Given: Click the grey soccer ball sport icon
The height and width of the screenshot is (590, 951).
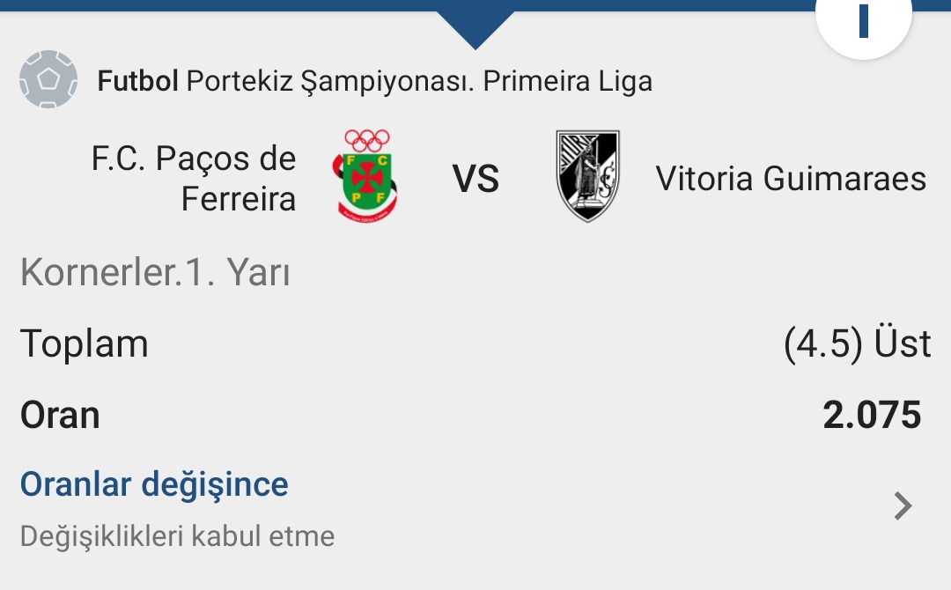Looking at the screenshot, I should click(48, 79).
